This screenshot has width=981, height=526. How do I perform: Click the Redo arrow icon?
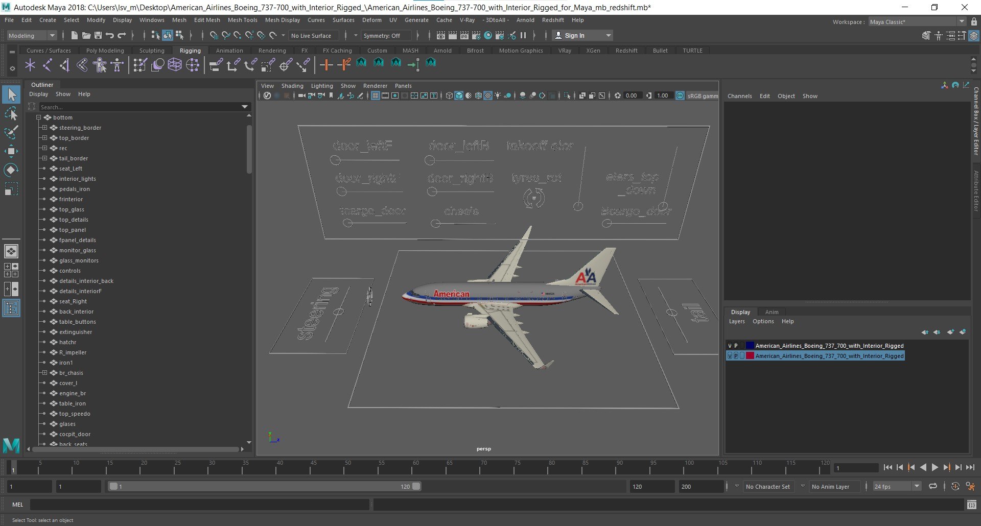pos(122,35)
